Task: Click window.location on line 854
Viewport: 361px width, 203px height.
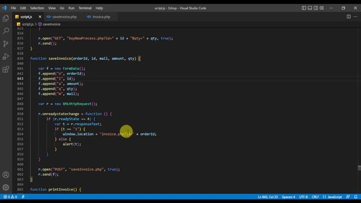Action: [78, 134]
